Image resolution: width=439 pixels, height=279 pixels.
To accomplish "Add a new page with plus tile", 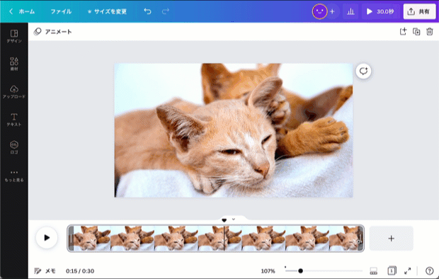I will pyautogui.click(x=391, y=239).
